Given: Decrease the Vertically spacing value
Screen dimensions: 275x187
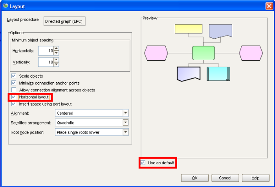Looking at the screenshot, I should click(x=56, y=64).
